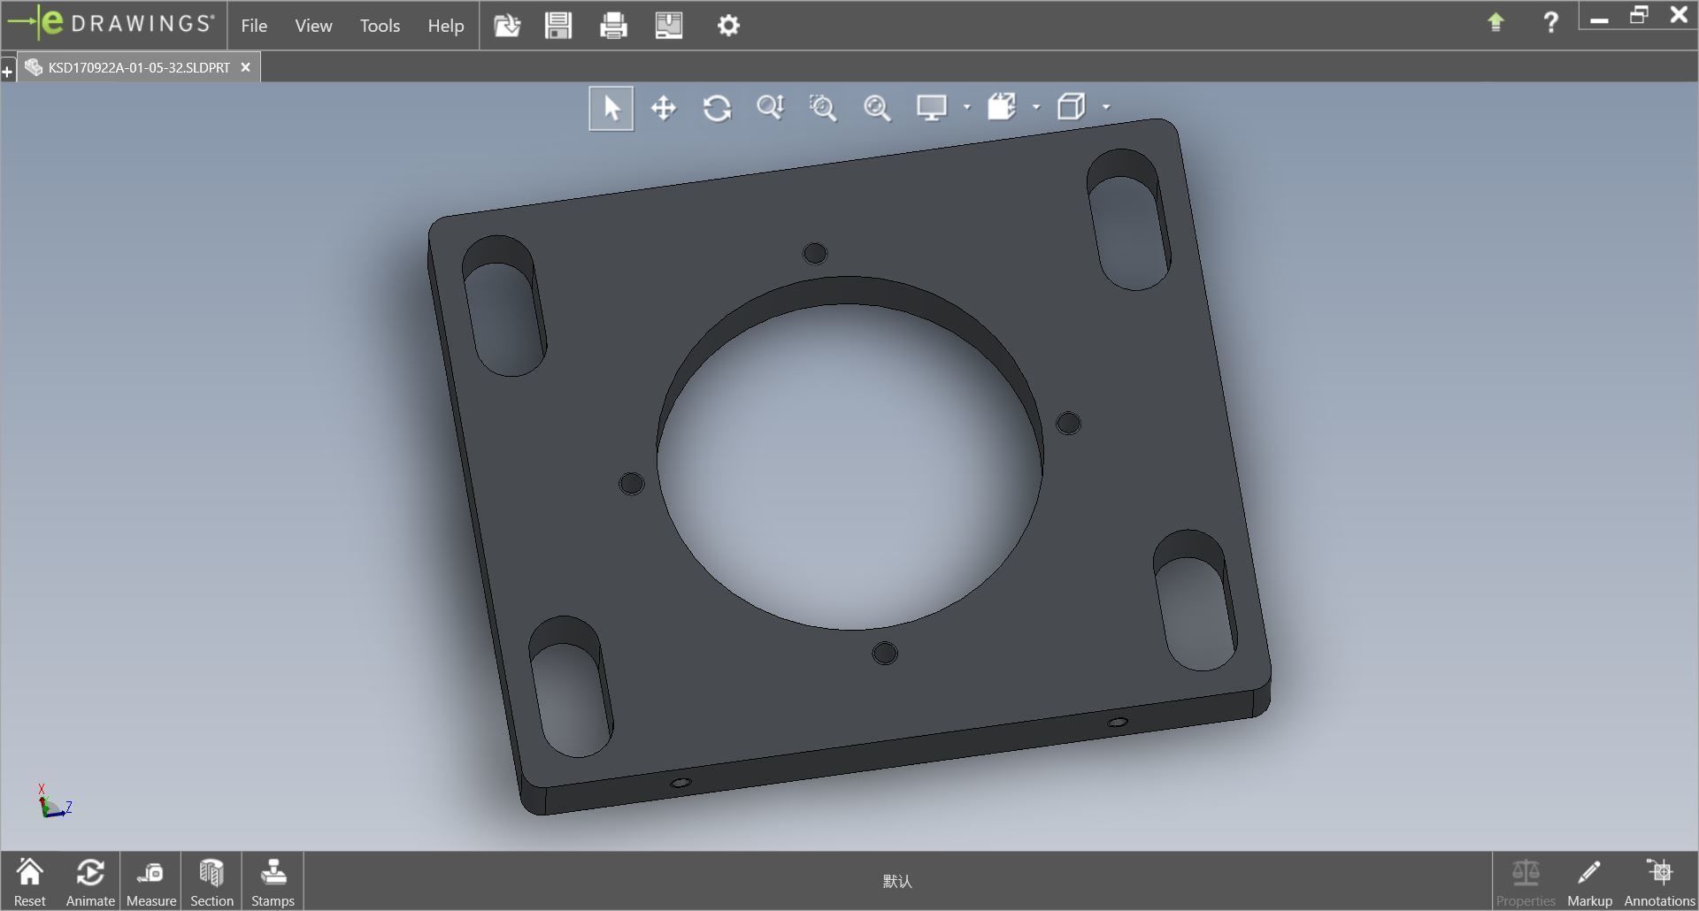This screenshot has height=911, width=1699.
Task: Click the Send/export icon next to Print
Action: pyautogui.click(x=669, y=25)
